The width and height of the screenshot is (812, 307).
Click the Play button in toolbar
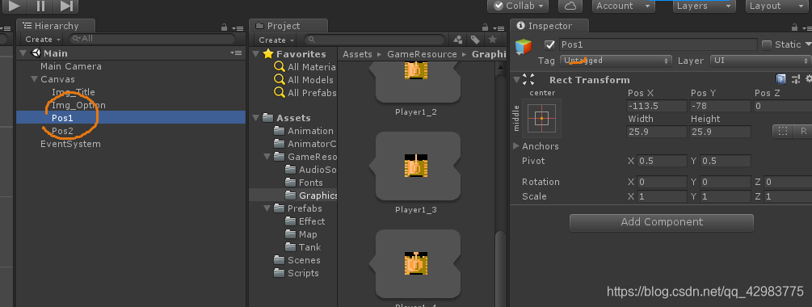pos(15,6)
